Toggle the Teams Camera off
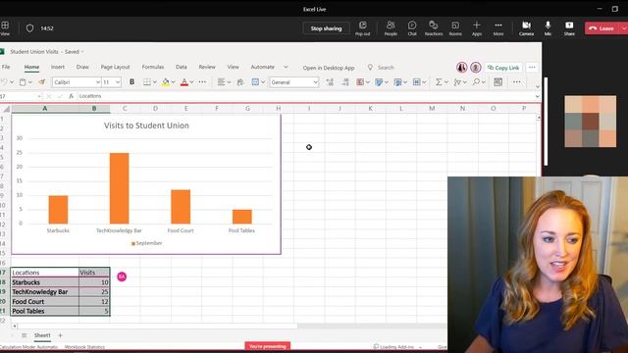Image resolution: width=628 pixels, height=353 pixels. coord(526,28)
